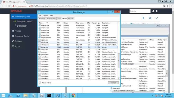Sort by Memory column header
This screenshot has height=98, width=174.
click(96, 23)
